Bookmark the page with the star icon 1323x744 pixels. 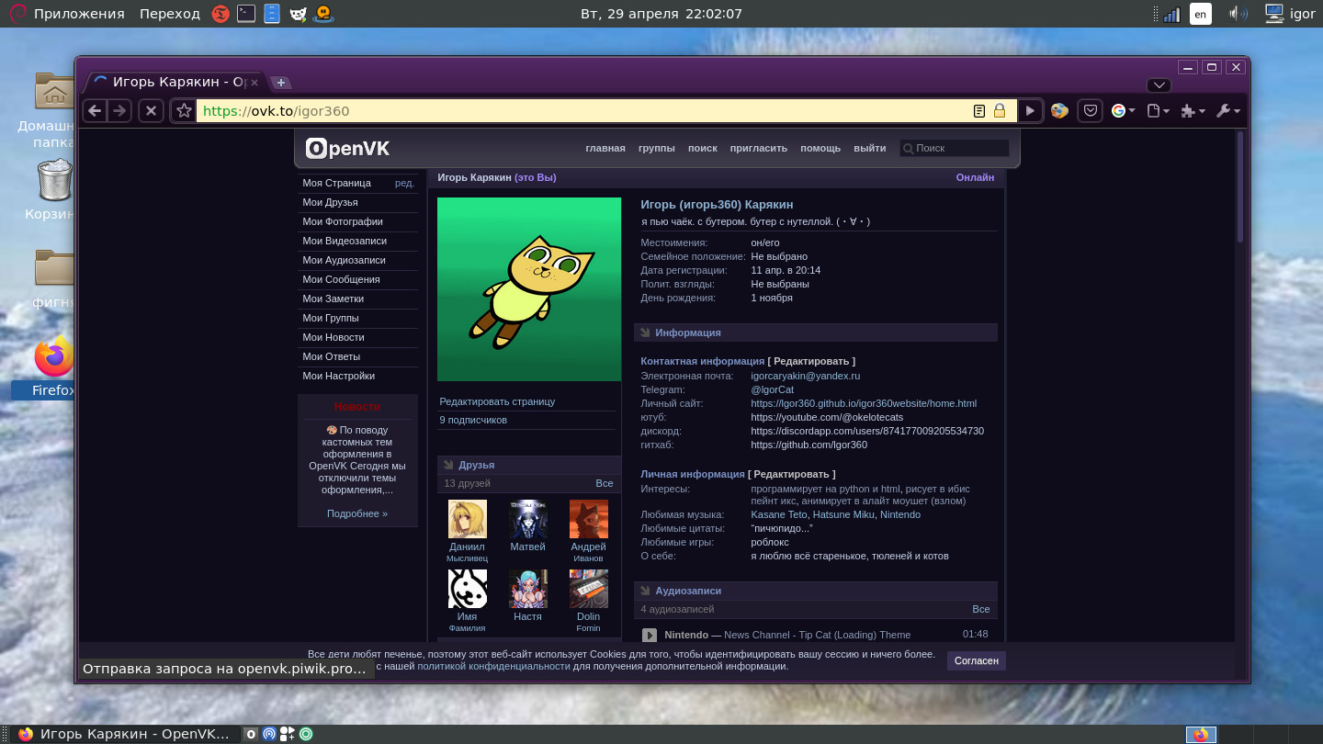[184, 111]
